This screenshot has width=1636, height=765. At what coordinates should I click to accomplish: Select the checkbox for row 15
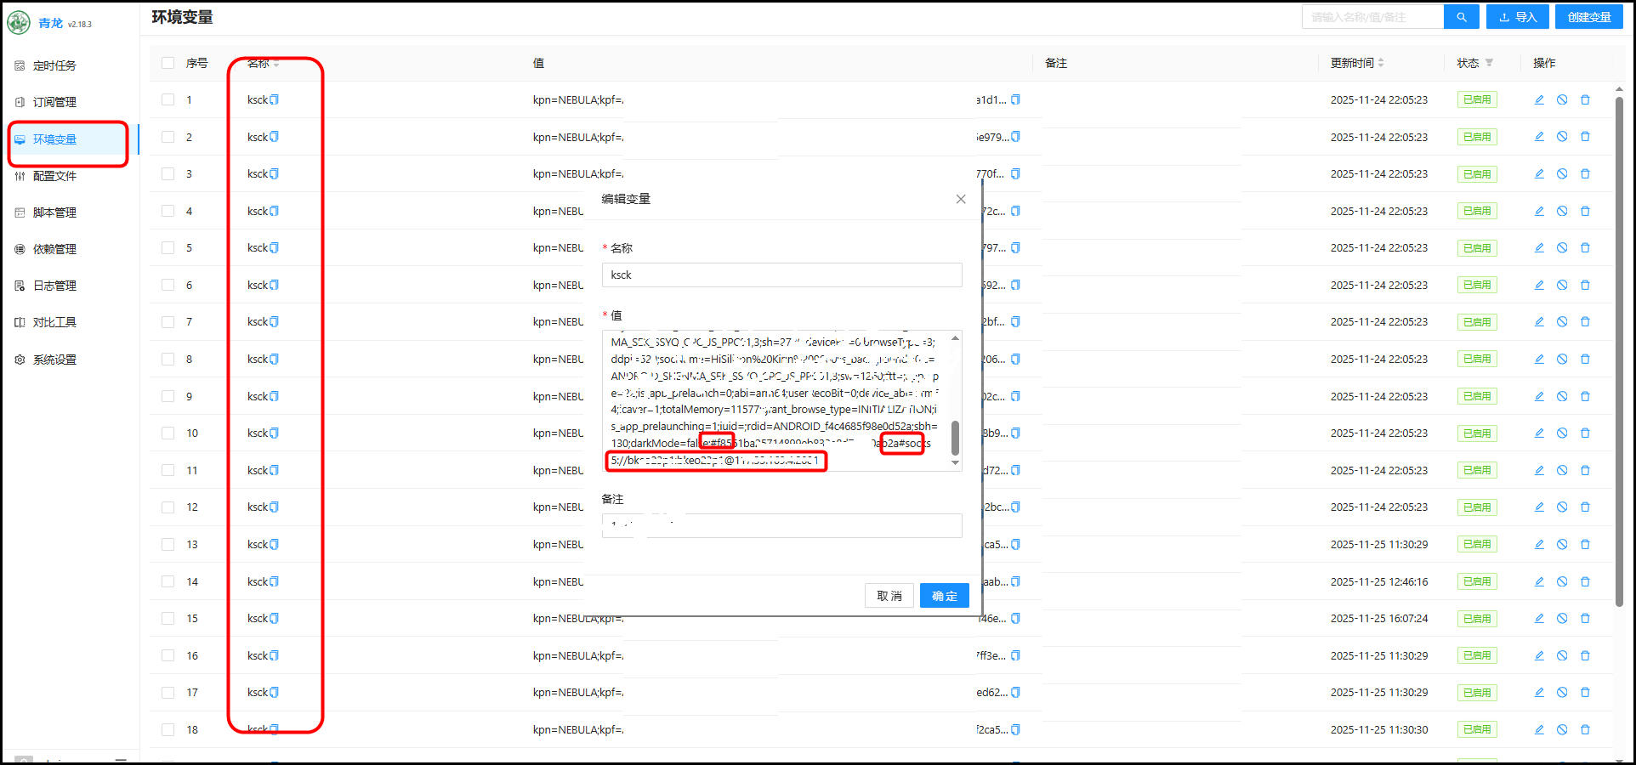tap(168, 618)
